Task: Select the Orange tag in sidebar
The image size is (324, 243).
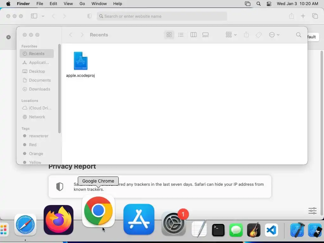Action: click(x=37, y=153)
